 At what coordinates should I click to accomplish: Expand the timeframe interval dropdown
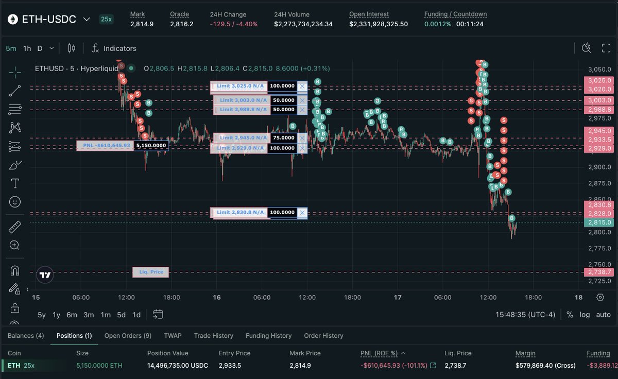[x=51, y=48]
